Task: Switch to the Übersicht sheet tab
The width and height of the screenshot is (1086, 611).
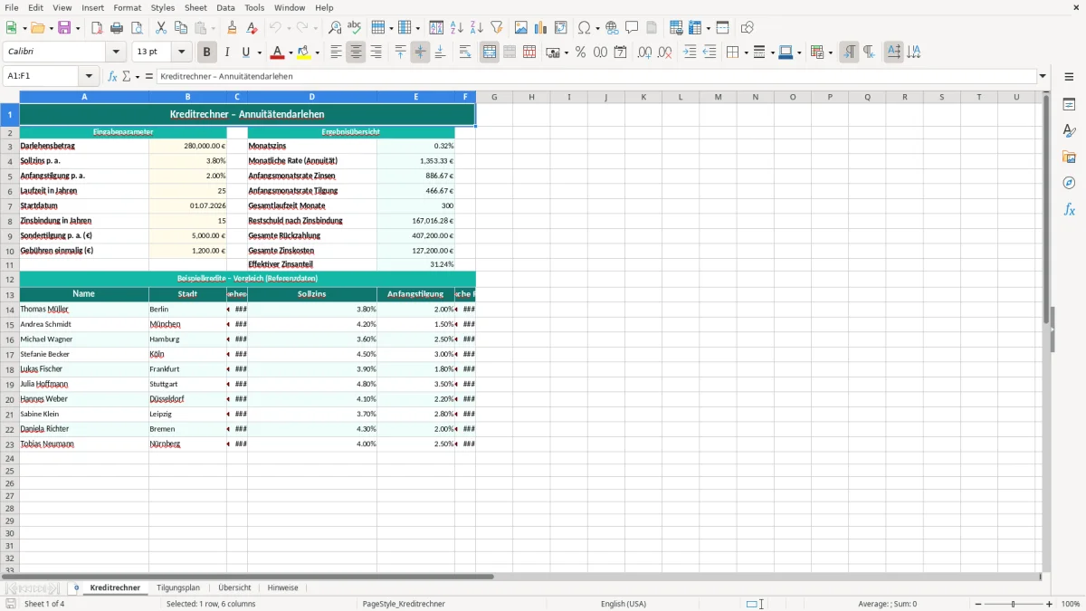Action: pos(234,587)
